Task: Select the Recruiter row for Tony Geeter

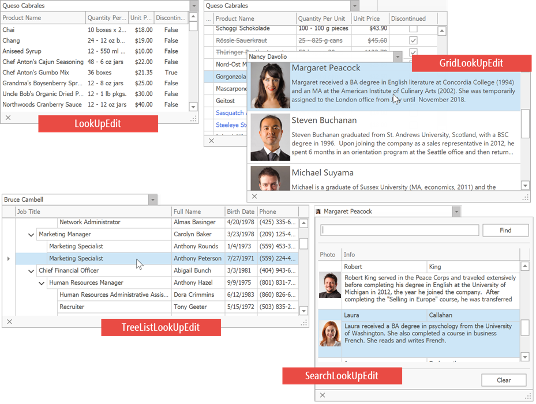Action: [157, 307]
